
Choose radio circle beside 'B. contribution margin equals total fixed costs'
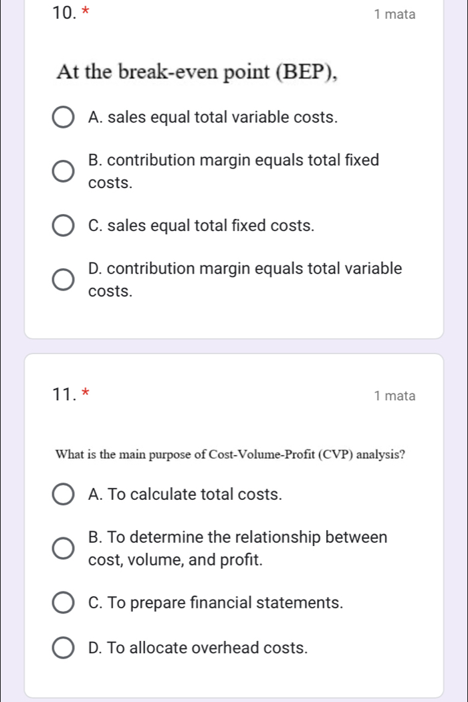click(63, 171)
